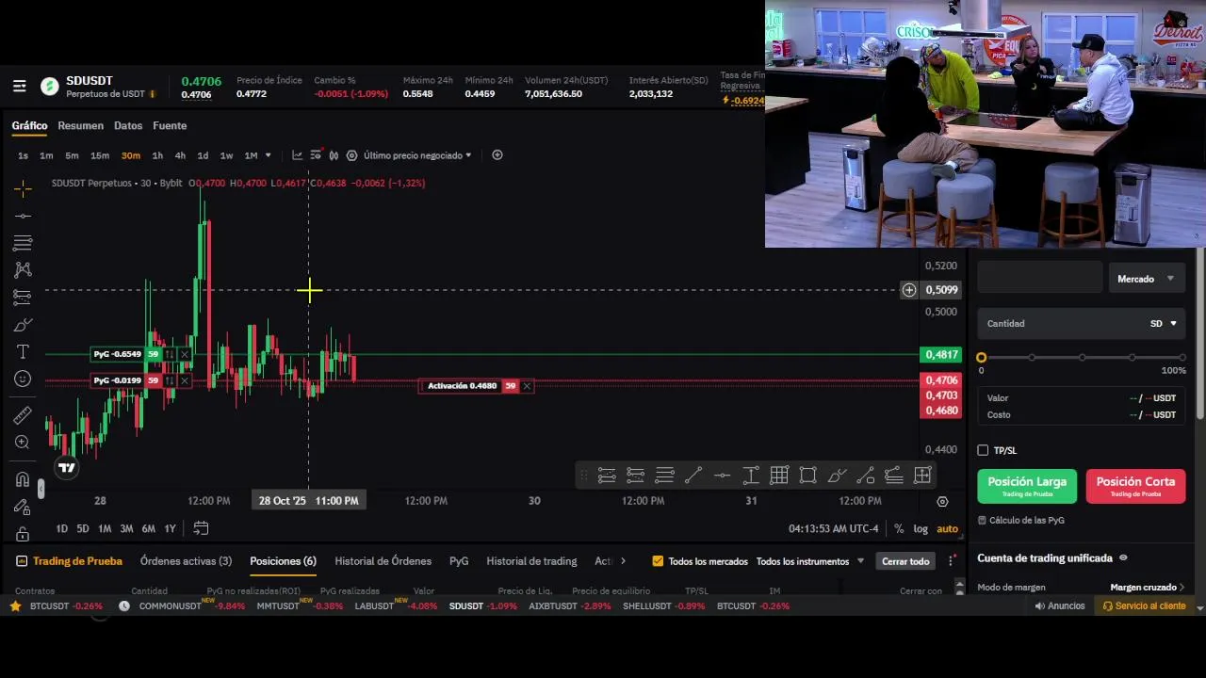Open the hamburger menu beside SDUSDT
The image size is (1206, 678).
[x=19, y=87]
